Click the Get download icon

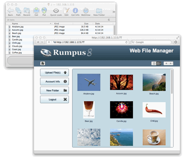[36, 11]
